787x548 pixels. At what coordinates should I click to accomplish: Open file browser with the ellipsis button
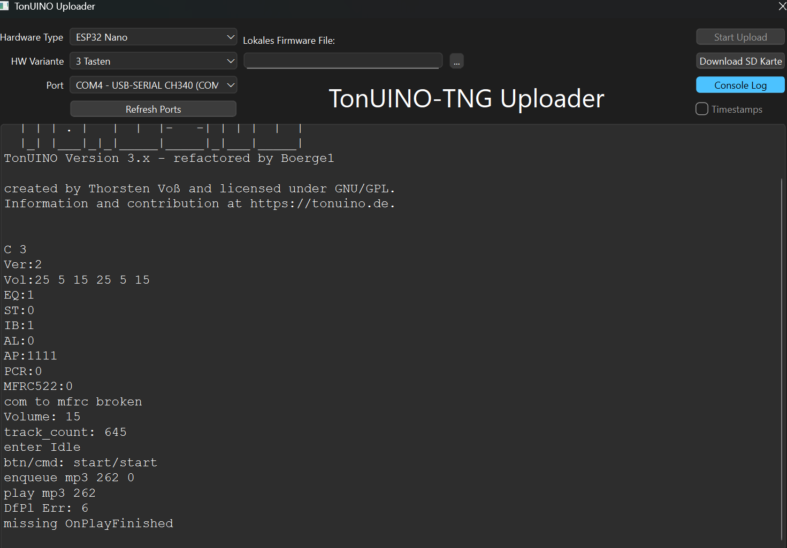(456, 61)
